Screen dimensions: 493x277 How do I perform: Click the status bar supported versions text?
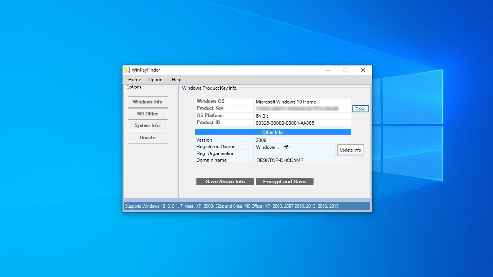232,206
